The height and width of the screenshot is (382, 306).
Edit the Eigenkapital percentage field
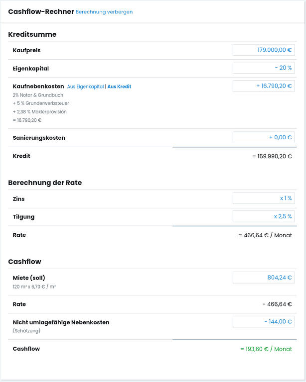(x=263, y=68)
